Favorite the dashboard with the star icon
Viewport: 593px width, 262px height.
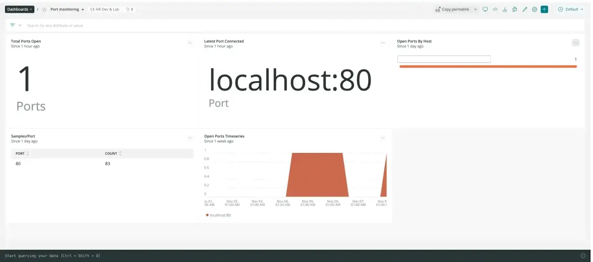(44, 9)
